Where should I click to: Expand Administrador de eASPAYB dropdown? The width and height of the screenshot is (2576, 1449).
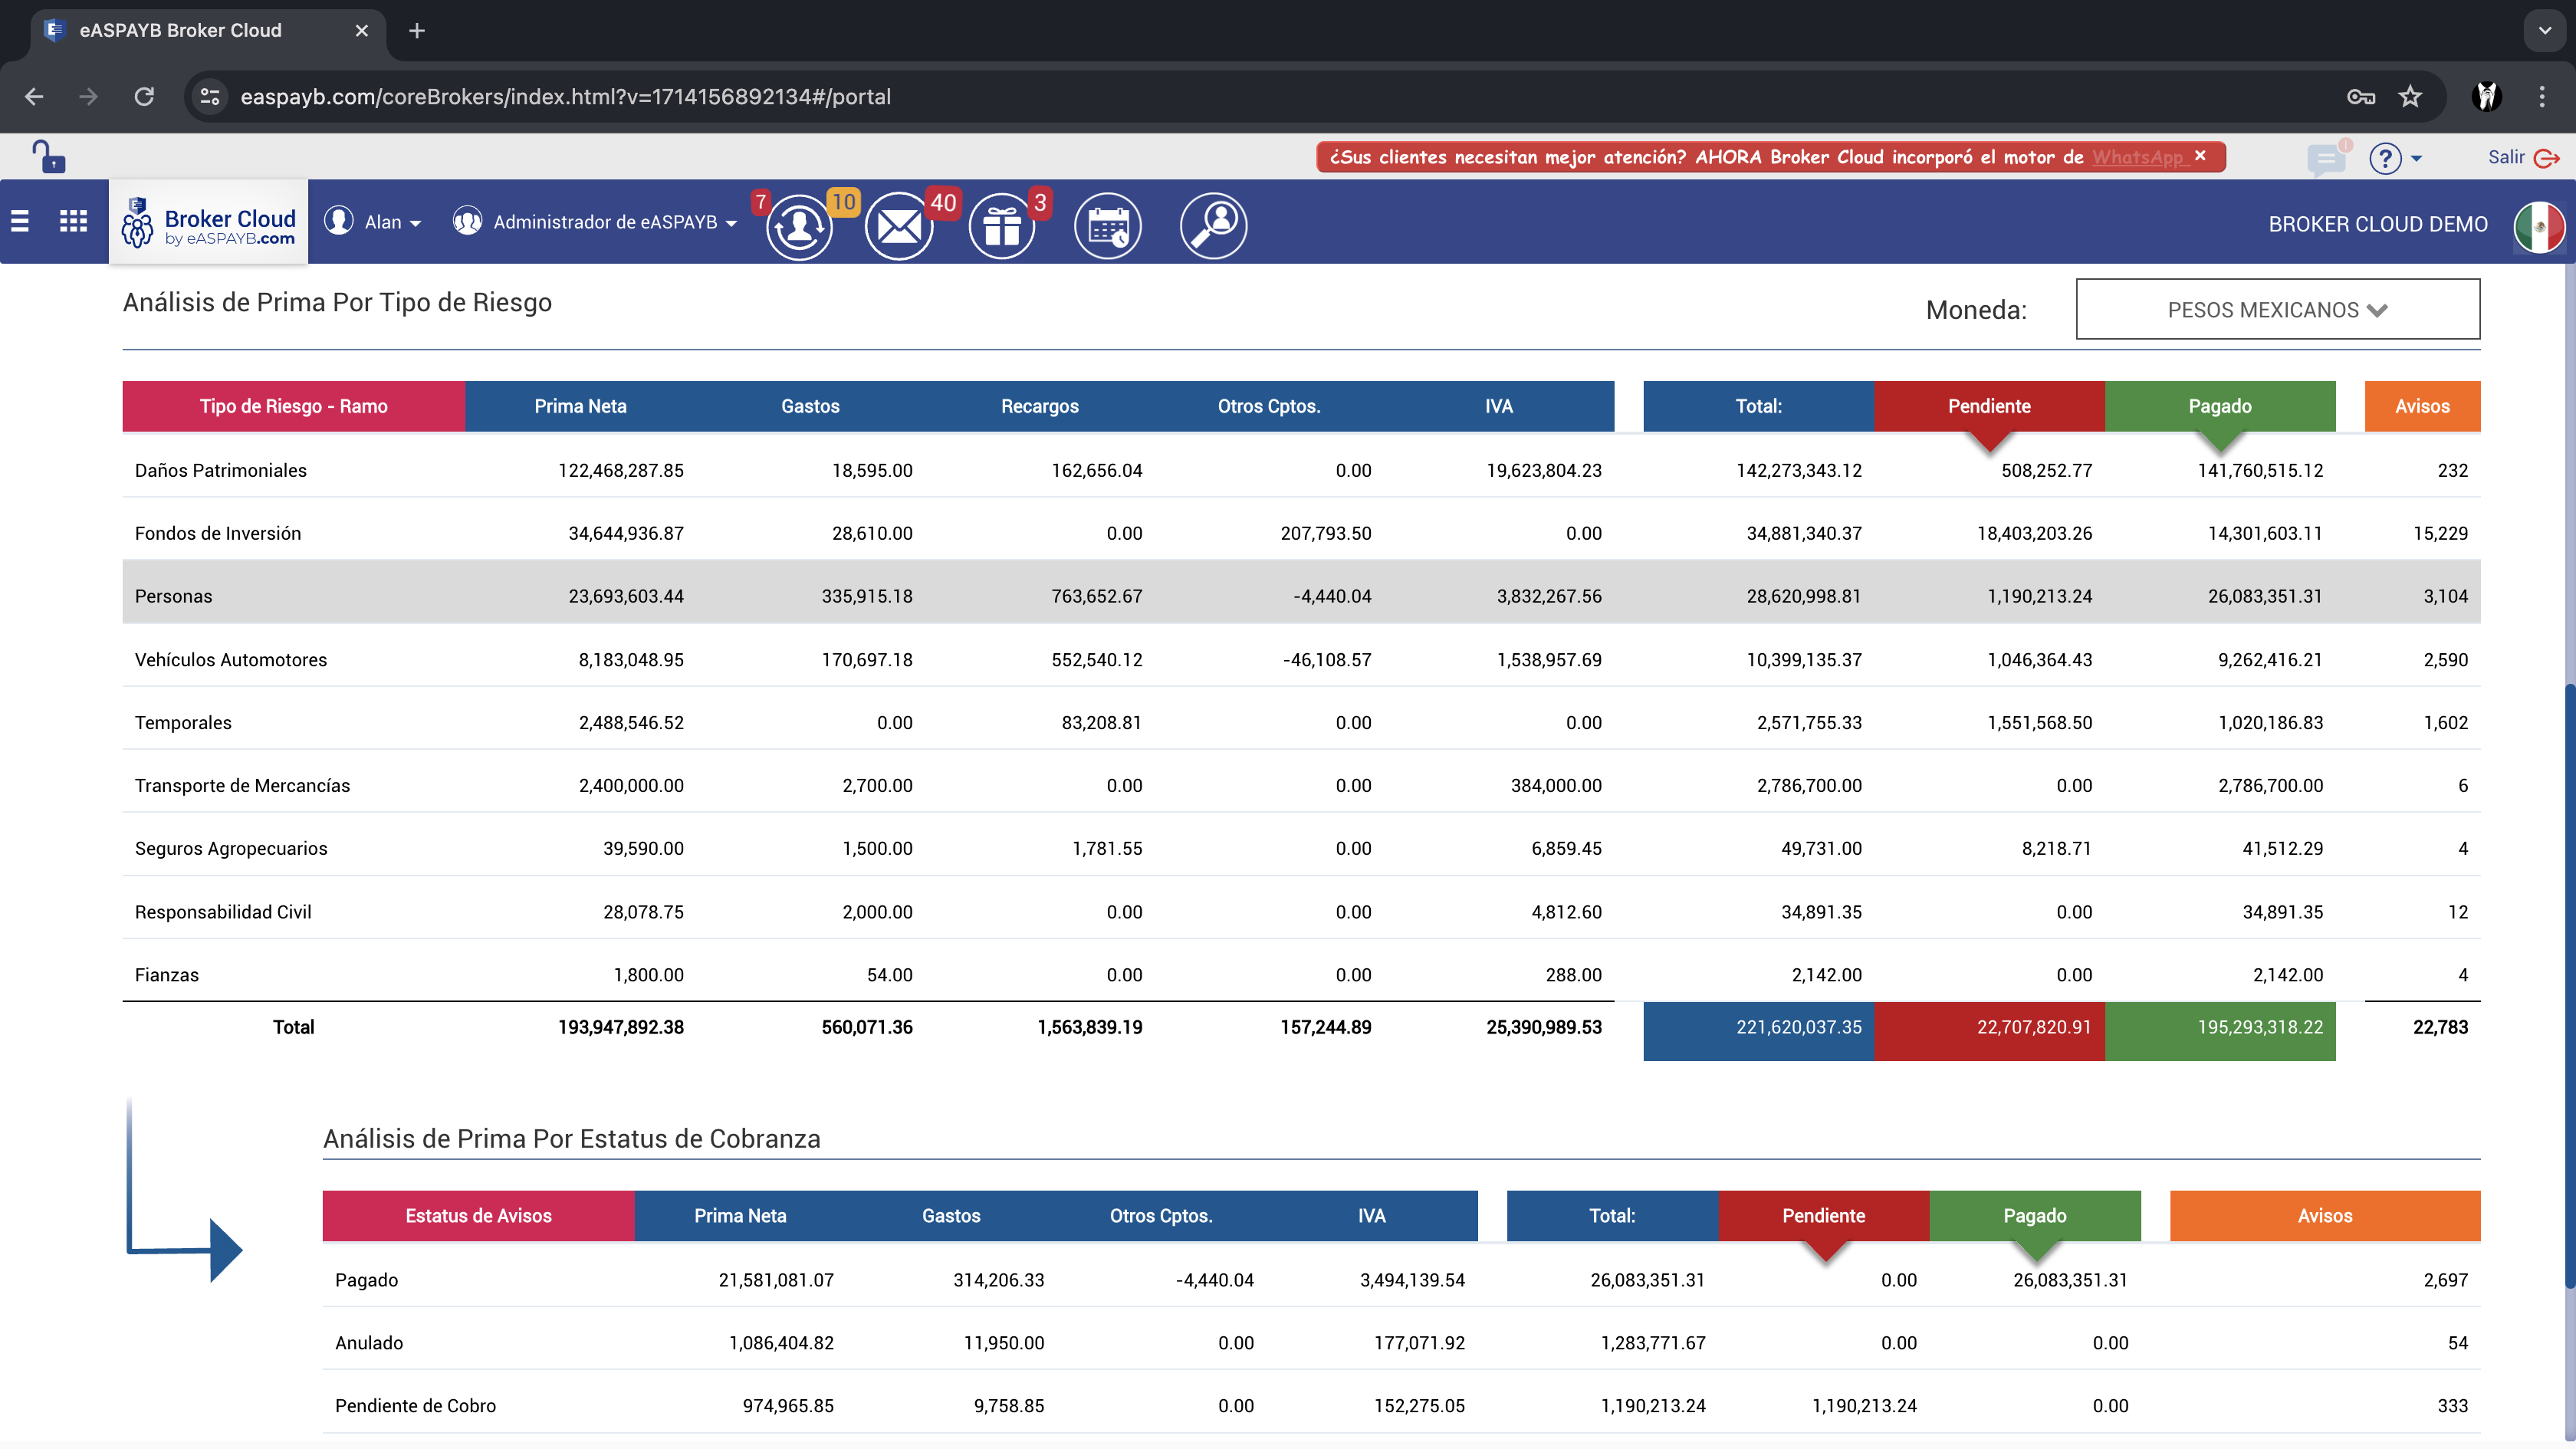[x=595, y=222]
